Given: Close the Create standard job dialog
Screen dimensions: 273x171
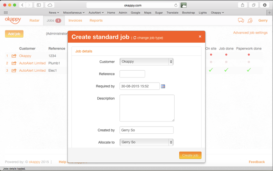Looking at the screenshot, I should point(200,36).
